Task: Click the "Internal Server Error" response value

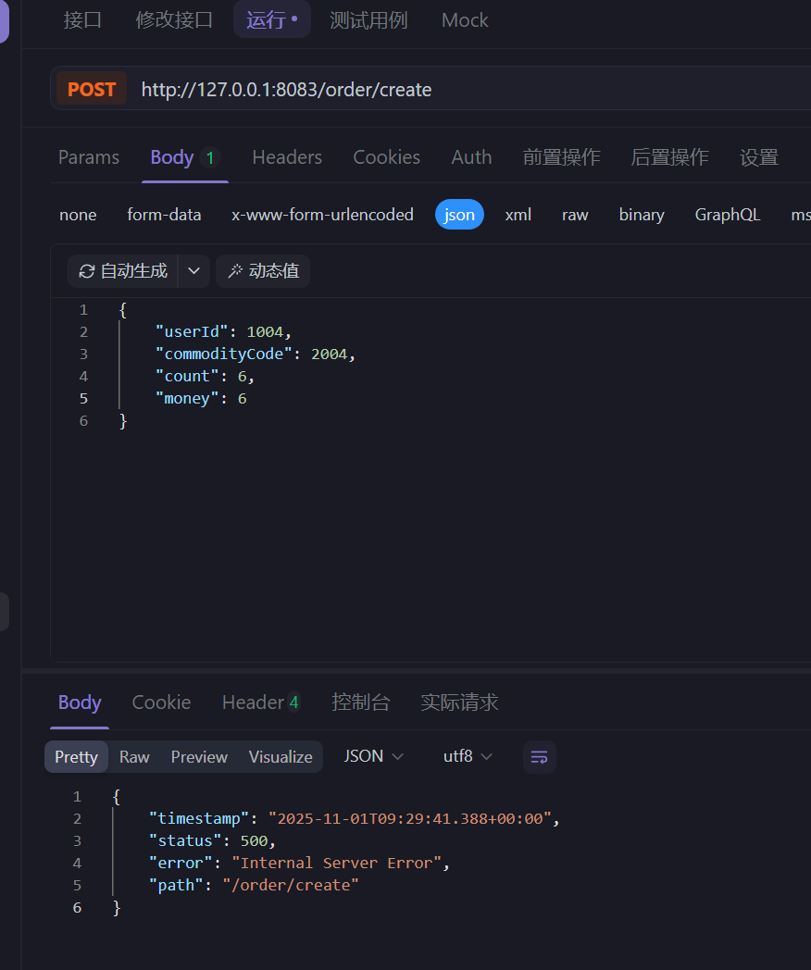Action: [x=336, y=863]
